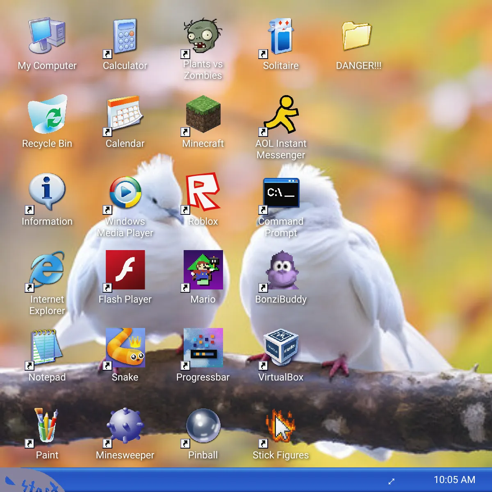Launch the Pinball shortcut
This screenshot has width=492, height=492.
coord(203,426)
